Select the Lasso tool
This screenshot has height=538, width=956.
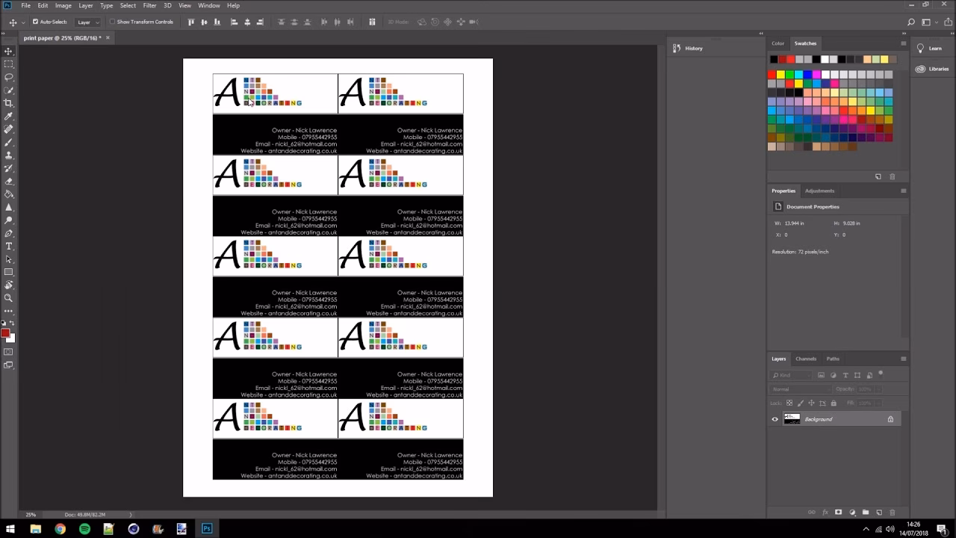click(x=9, y=78)
